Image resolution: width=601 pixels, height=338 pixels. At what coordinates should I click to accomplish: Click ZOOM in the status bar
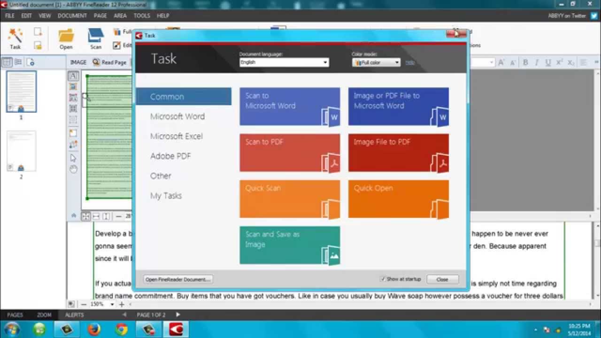tap(44, 315)
